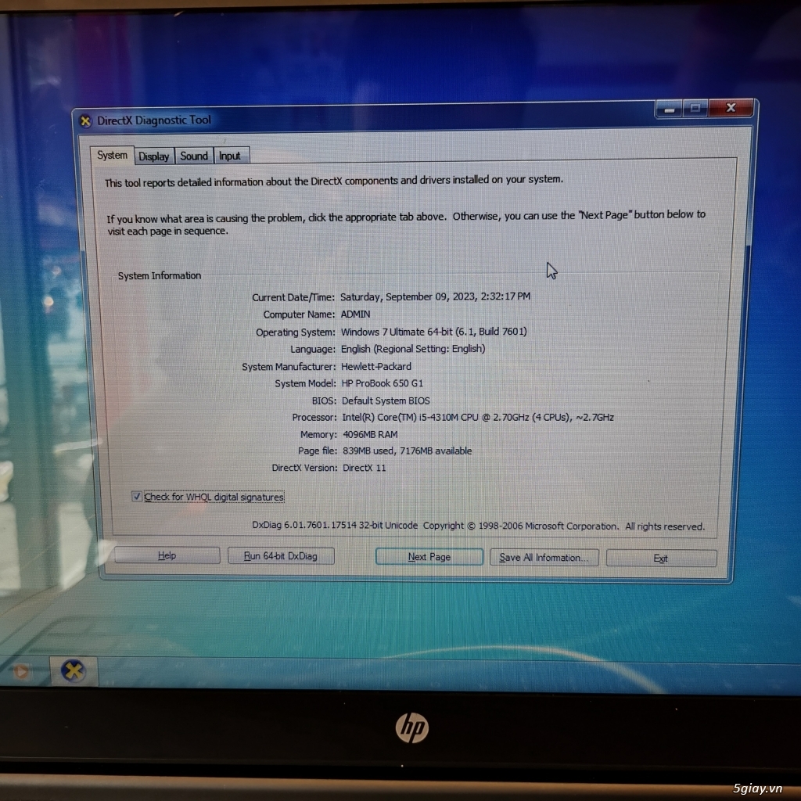
Task: Select the text 'HP ProBook 650 G1'
Action: coord(382,383)
